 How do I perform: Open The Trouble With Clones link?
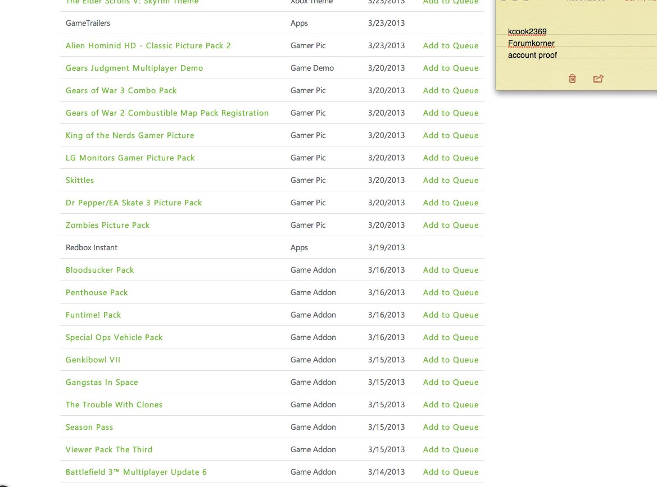coord(114,405)
